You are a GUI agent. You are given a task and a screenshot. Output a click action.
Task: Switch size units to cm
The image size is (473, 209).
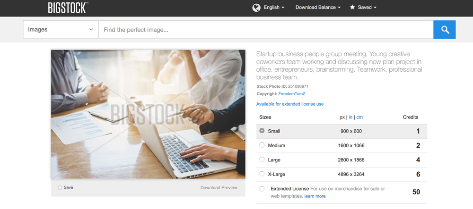pyautogui.click(x=359, y=117)
